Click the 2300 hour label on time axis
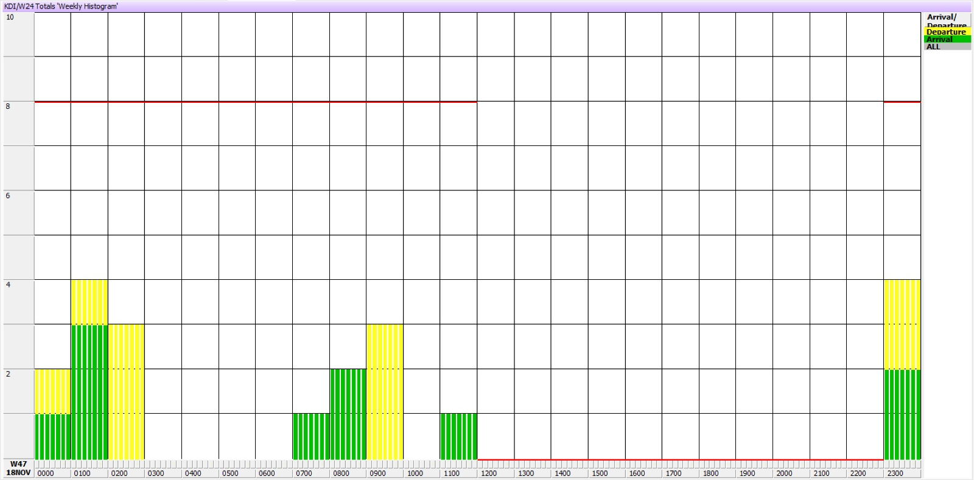This screenshot has width=974, height=480. click(895, 473)
